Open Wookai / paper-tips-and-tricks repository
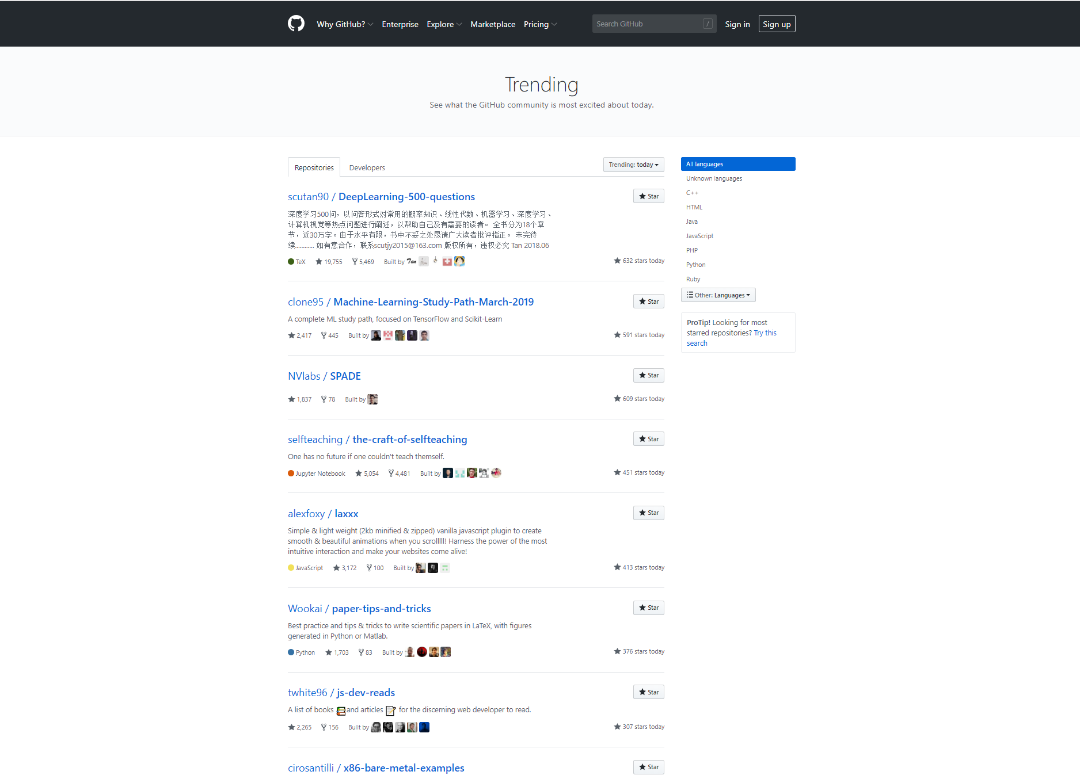Viewport: 1080px width, 779px height. (359, 609)
